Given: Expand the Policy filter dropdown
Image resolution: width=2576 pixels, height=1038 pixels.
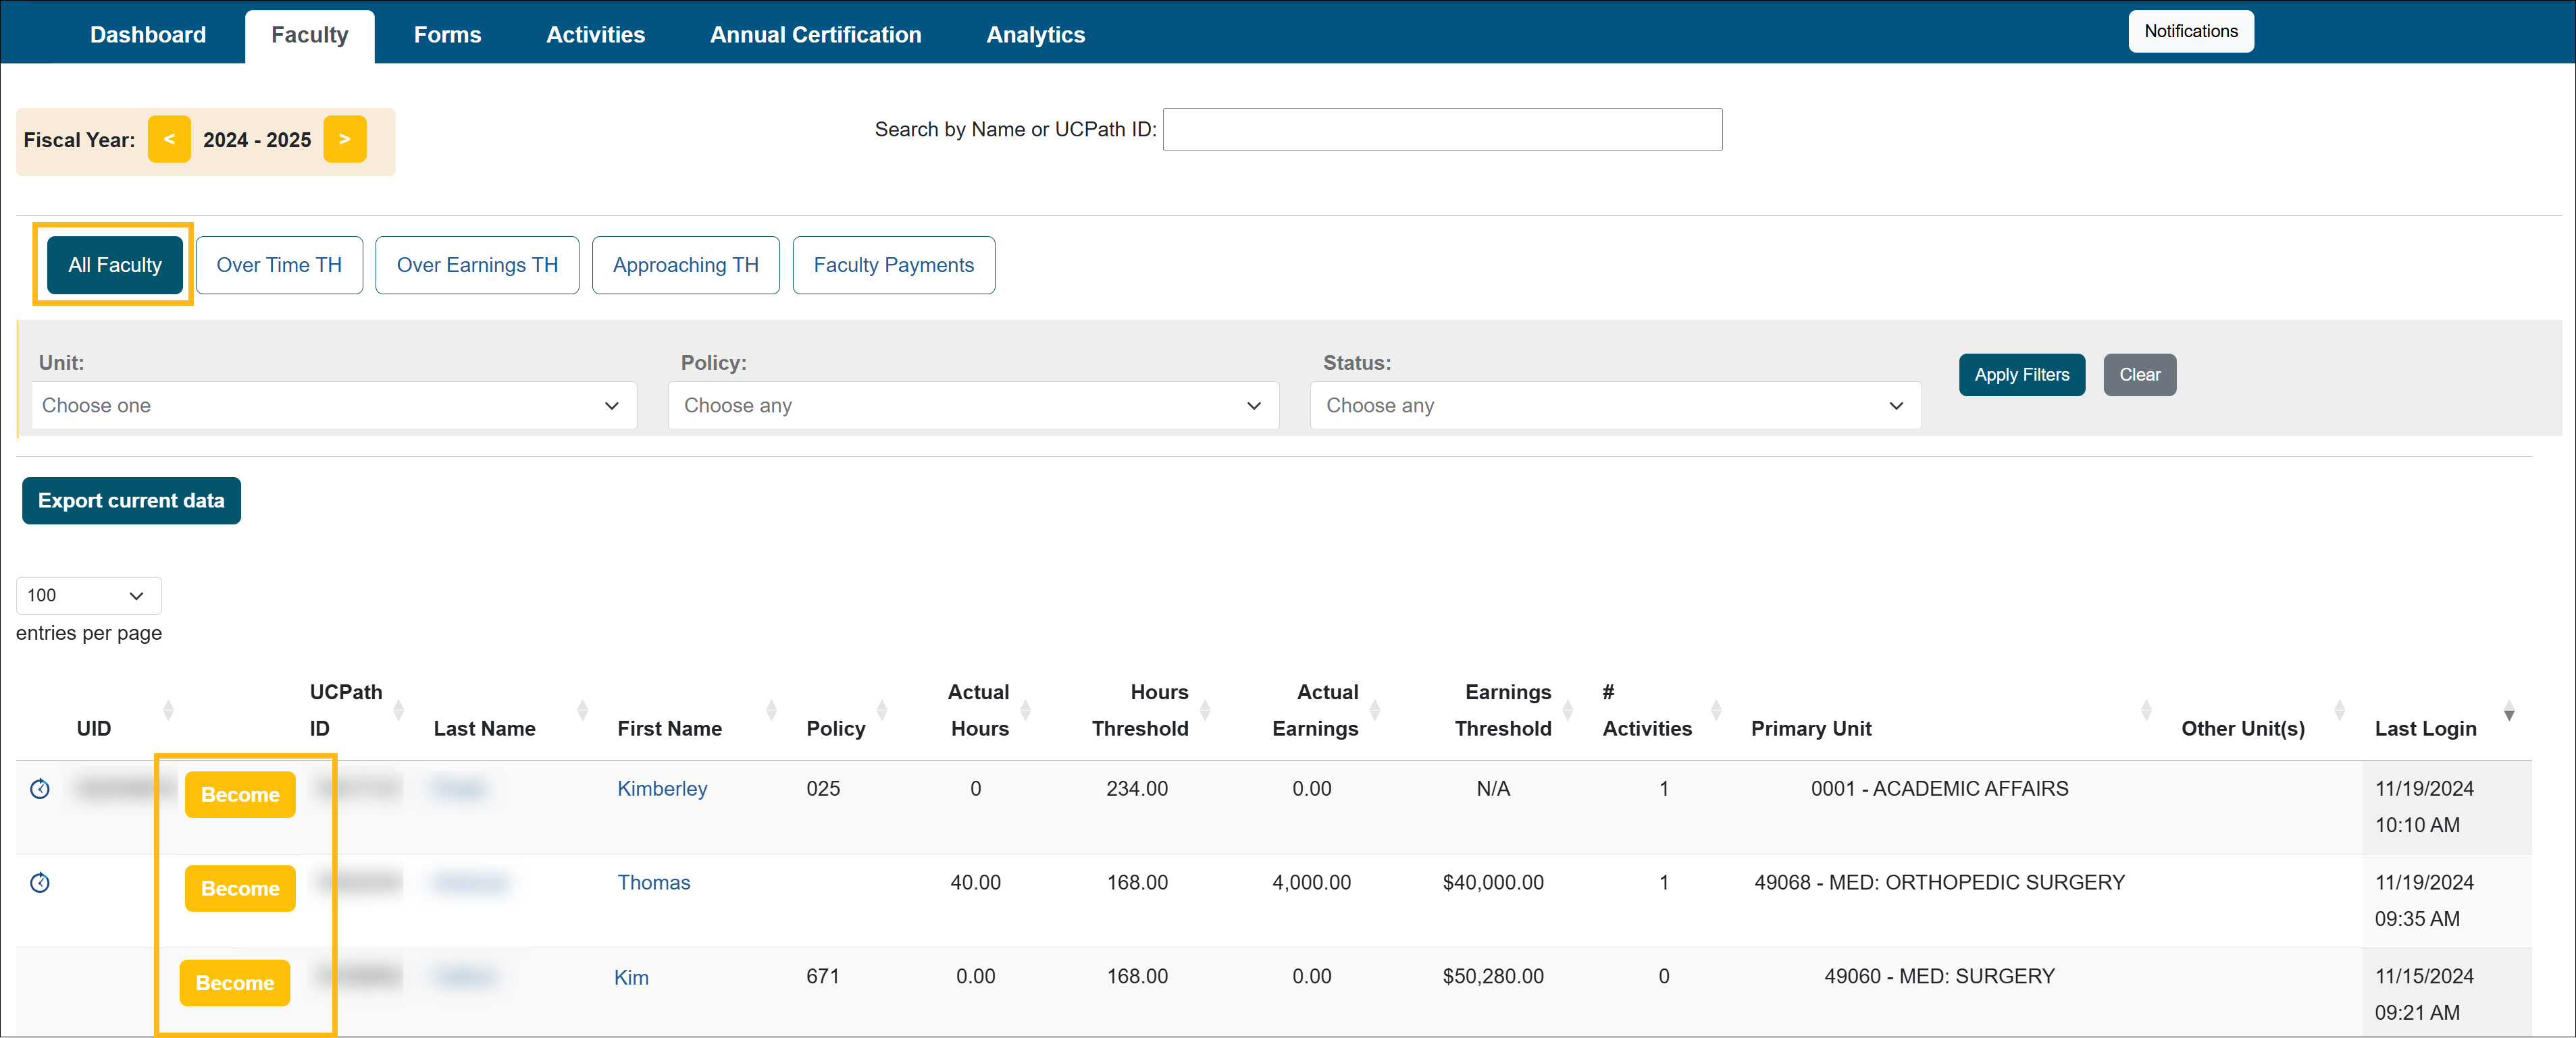Looking at the screenshot, I should pyautogui.click(x=972, y=406).
